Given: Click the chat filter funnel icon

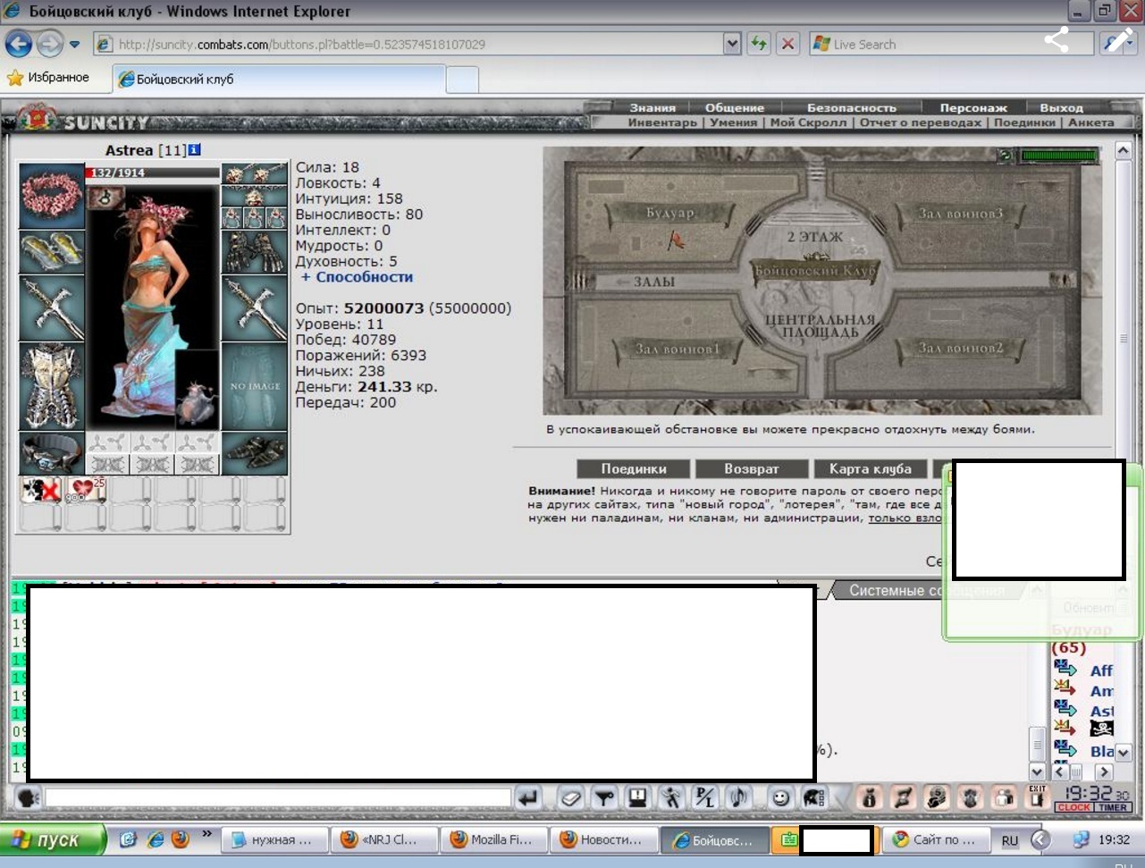Looking at the screenshot, I should pyautogui.click(x=604, y=797).
